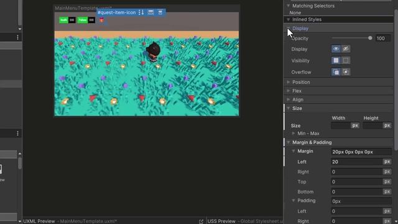Collapse the Margin sub-foldout
Viewport: 398px width, 224px height.
[x=294, y=151]
